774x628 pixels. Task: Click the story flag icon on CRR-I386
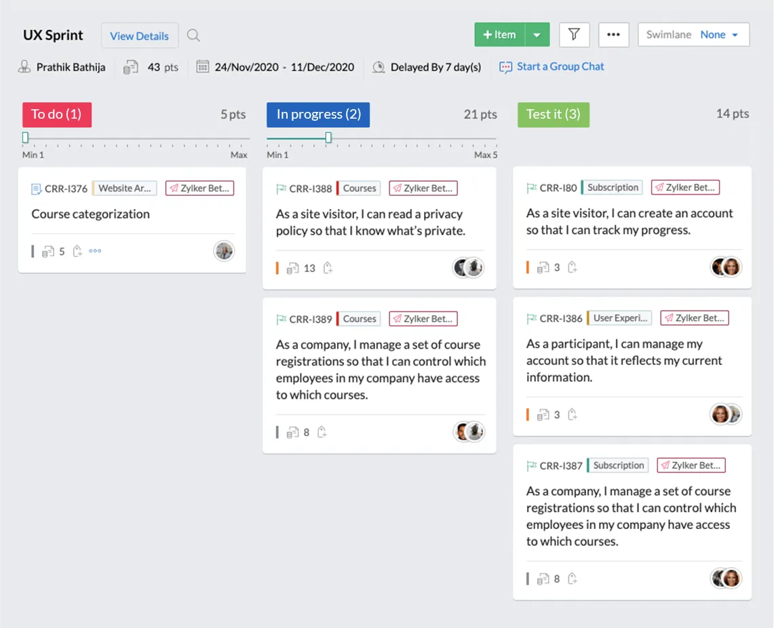532,318
